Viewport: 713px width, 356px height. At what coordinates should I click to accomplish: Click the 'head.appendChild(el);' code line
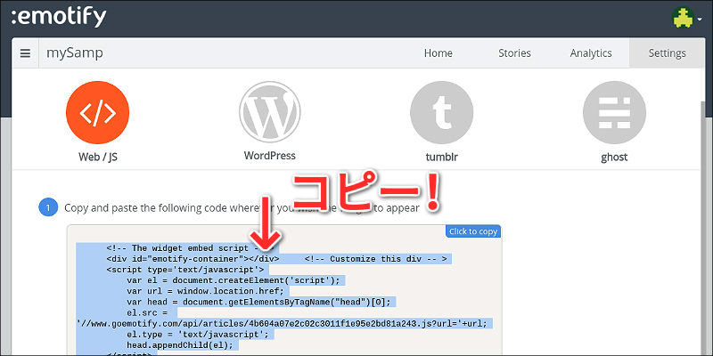pos(180,344)
